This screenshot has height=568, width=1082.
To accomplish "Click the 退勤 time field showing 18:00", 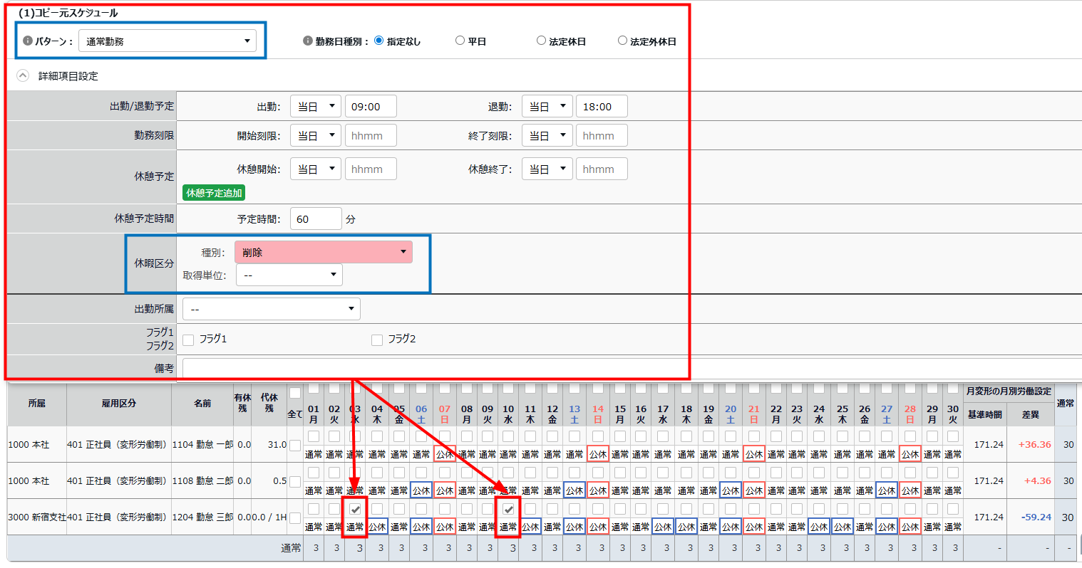I will coord(602,106).
